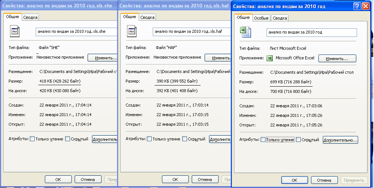Image resolution: width=374 pixels, height=188 pixels.
Task: Switch to the Особые tab
Action: click(261, 18)
